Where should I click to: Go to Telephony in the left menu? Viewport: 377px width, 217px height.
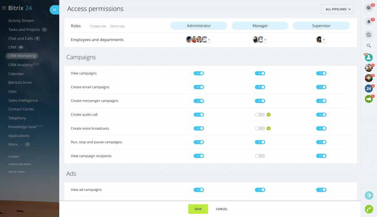point(17,118)
